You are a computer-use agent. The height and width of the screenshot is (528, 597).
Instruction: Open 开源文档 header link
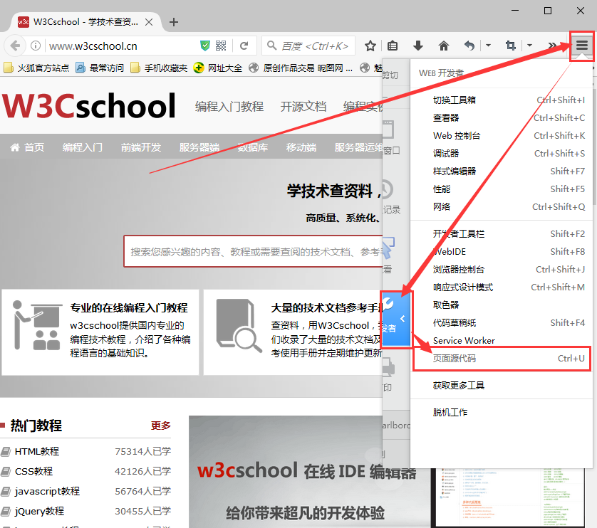303,107
